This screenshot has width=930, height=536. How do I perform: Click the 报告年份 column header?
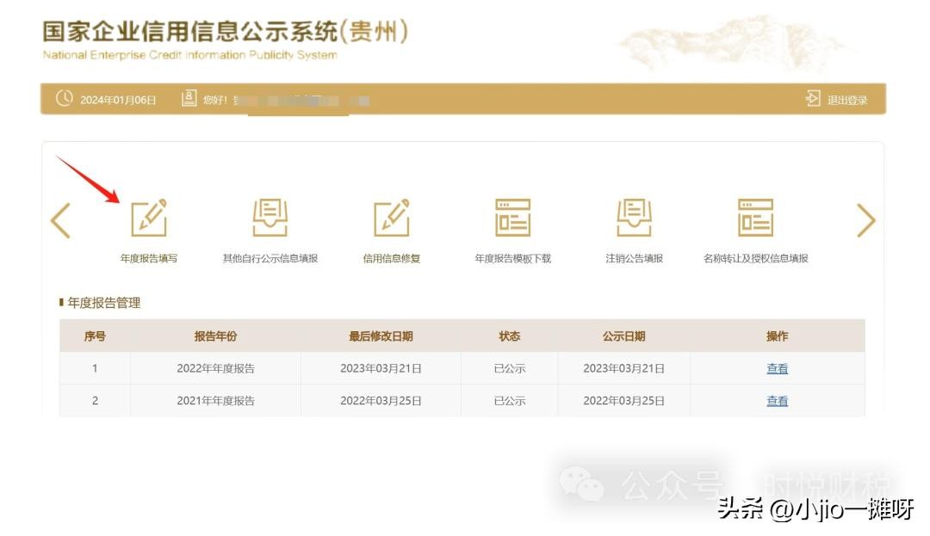[x=215, y=336]
